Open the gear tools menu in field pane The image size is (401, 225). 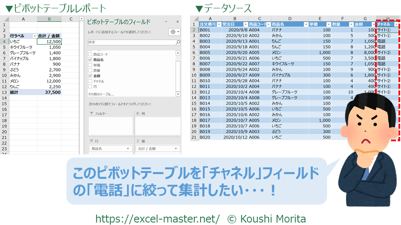[x=173, y=32]
